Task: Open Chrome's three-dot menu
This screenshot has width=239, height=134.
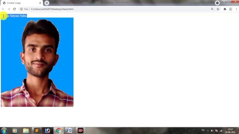Action: click(x=236, y=9)
